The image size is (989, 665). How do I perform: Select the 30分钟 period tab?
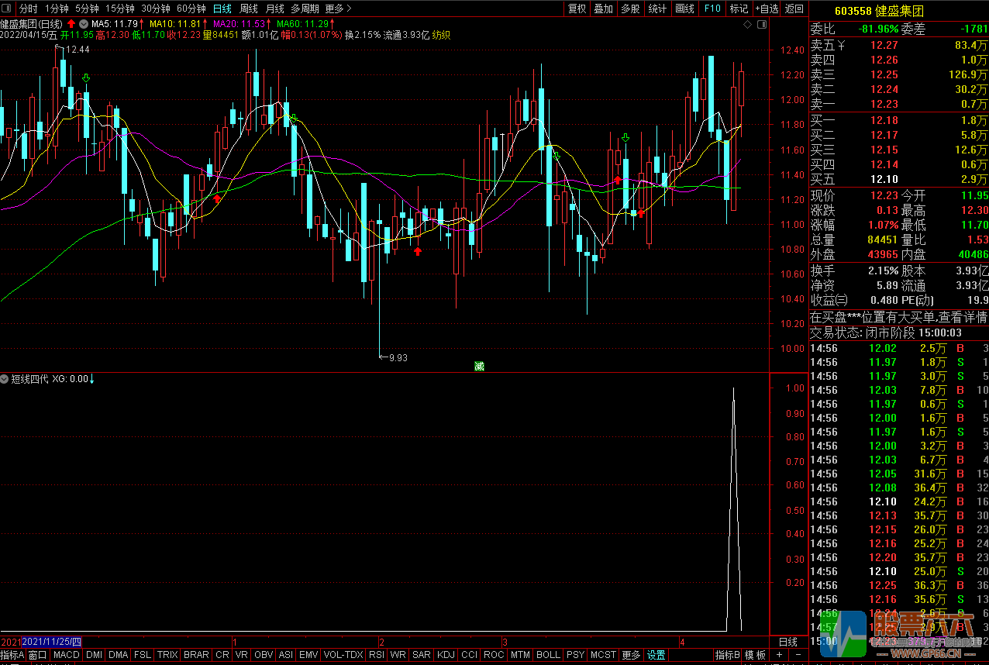pyautogui.click(x=156, y=9)
